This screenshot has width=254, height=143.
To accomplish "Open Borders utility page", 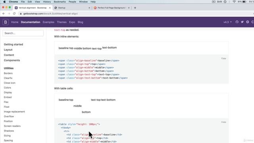I will pyautogui.click(x=8, y=73).
